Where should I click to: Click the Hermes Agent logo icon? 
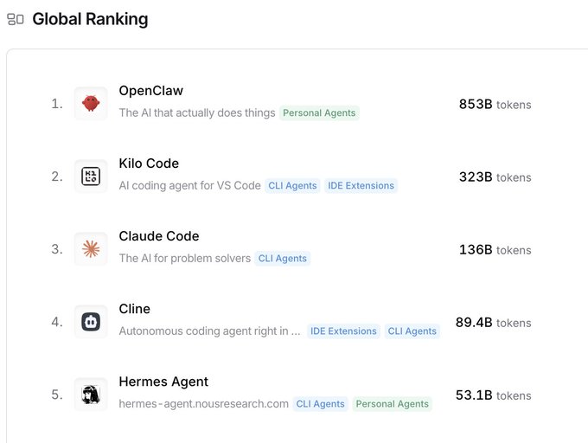click(91, 395)
